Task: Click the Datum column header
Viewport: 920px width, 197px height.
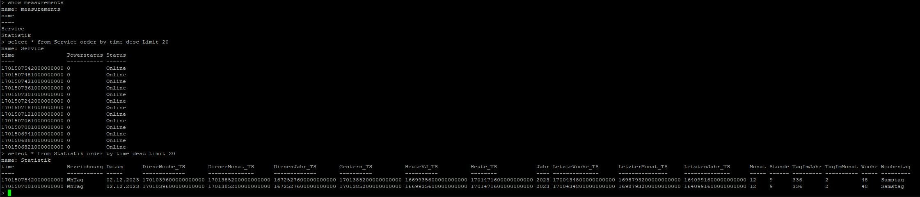Action: (114, 167)
